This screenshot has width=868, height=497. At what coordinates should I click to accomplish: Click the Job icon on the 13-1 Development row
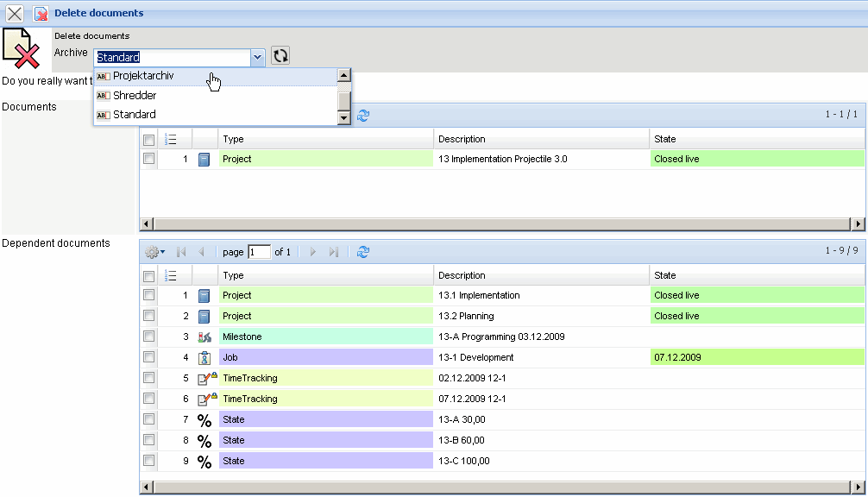pyautogui.click(x=204, y=356)
